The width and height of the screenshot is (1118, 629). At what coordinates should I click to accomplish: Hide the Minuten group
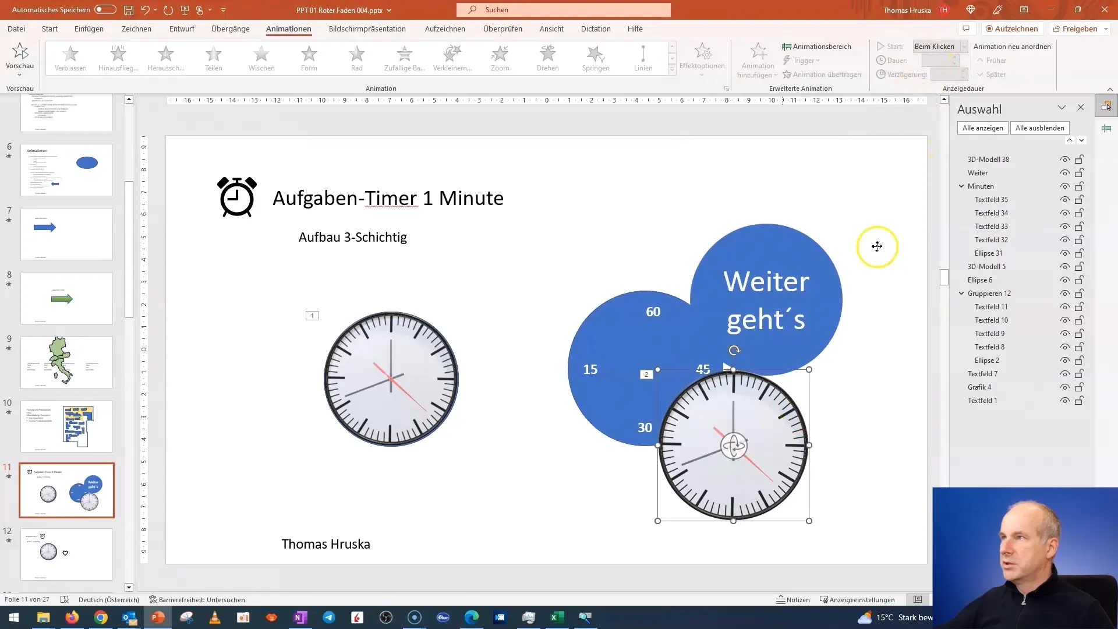click(x=1064, y=186)
